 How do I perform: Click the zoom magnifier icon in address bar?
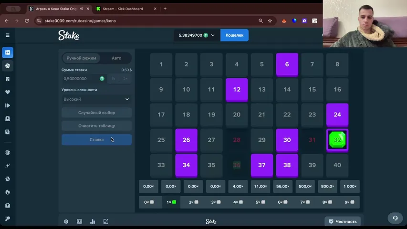(261, 21)
